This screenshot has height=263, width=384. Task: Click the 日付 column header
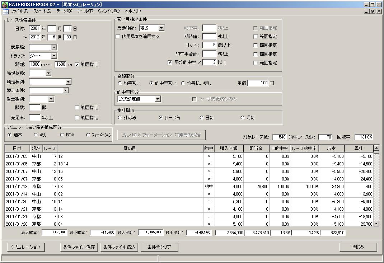pyautogui.click(x=17, y=149)
